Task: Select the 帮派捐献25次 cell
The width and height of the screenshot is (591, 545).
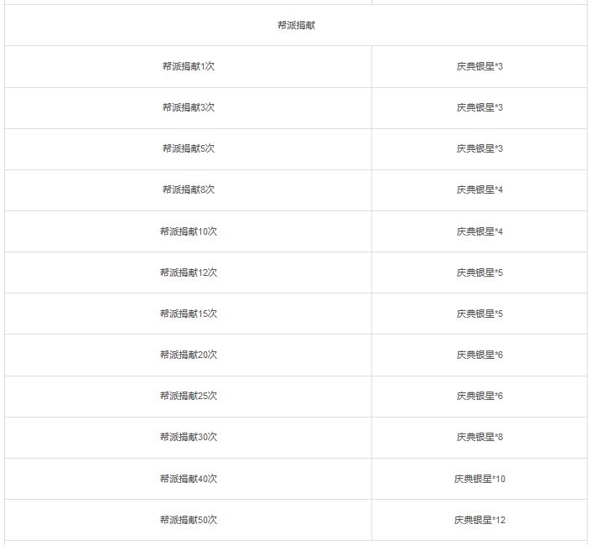Action: pos(188,396)
